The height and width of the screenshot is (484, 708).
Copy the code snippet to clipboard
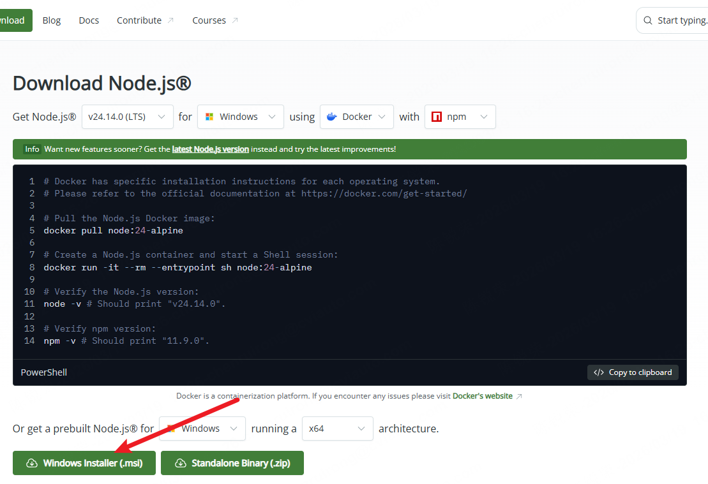(633, 372)
